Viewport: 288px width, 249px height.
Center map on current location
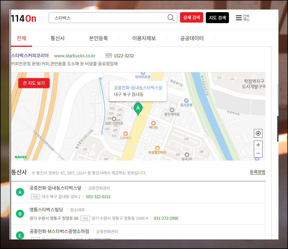pyautogui.click(x=258, y=133)
